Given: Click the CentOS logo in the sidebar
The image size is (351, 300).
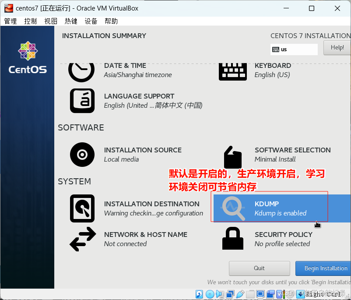Looking at the screenshot, I should [x=28, y=57].
